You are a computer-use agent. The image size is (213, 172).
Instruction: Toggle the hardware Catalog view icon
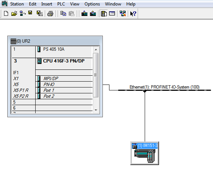[104, 14]
